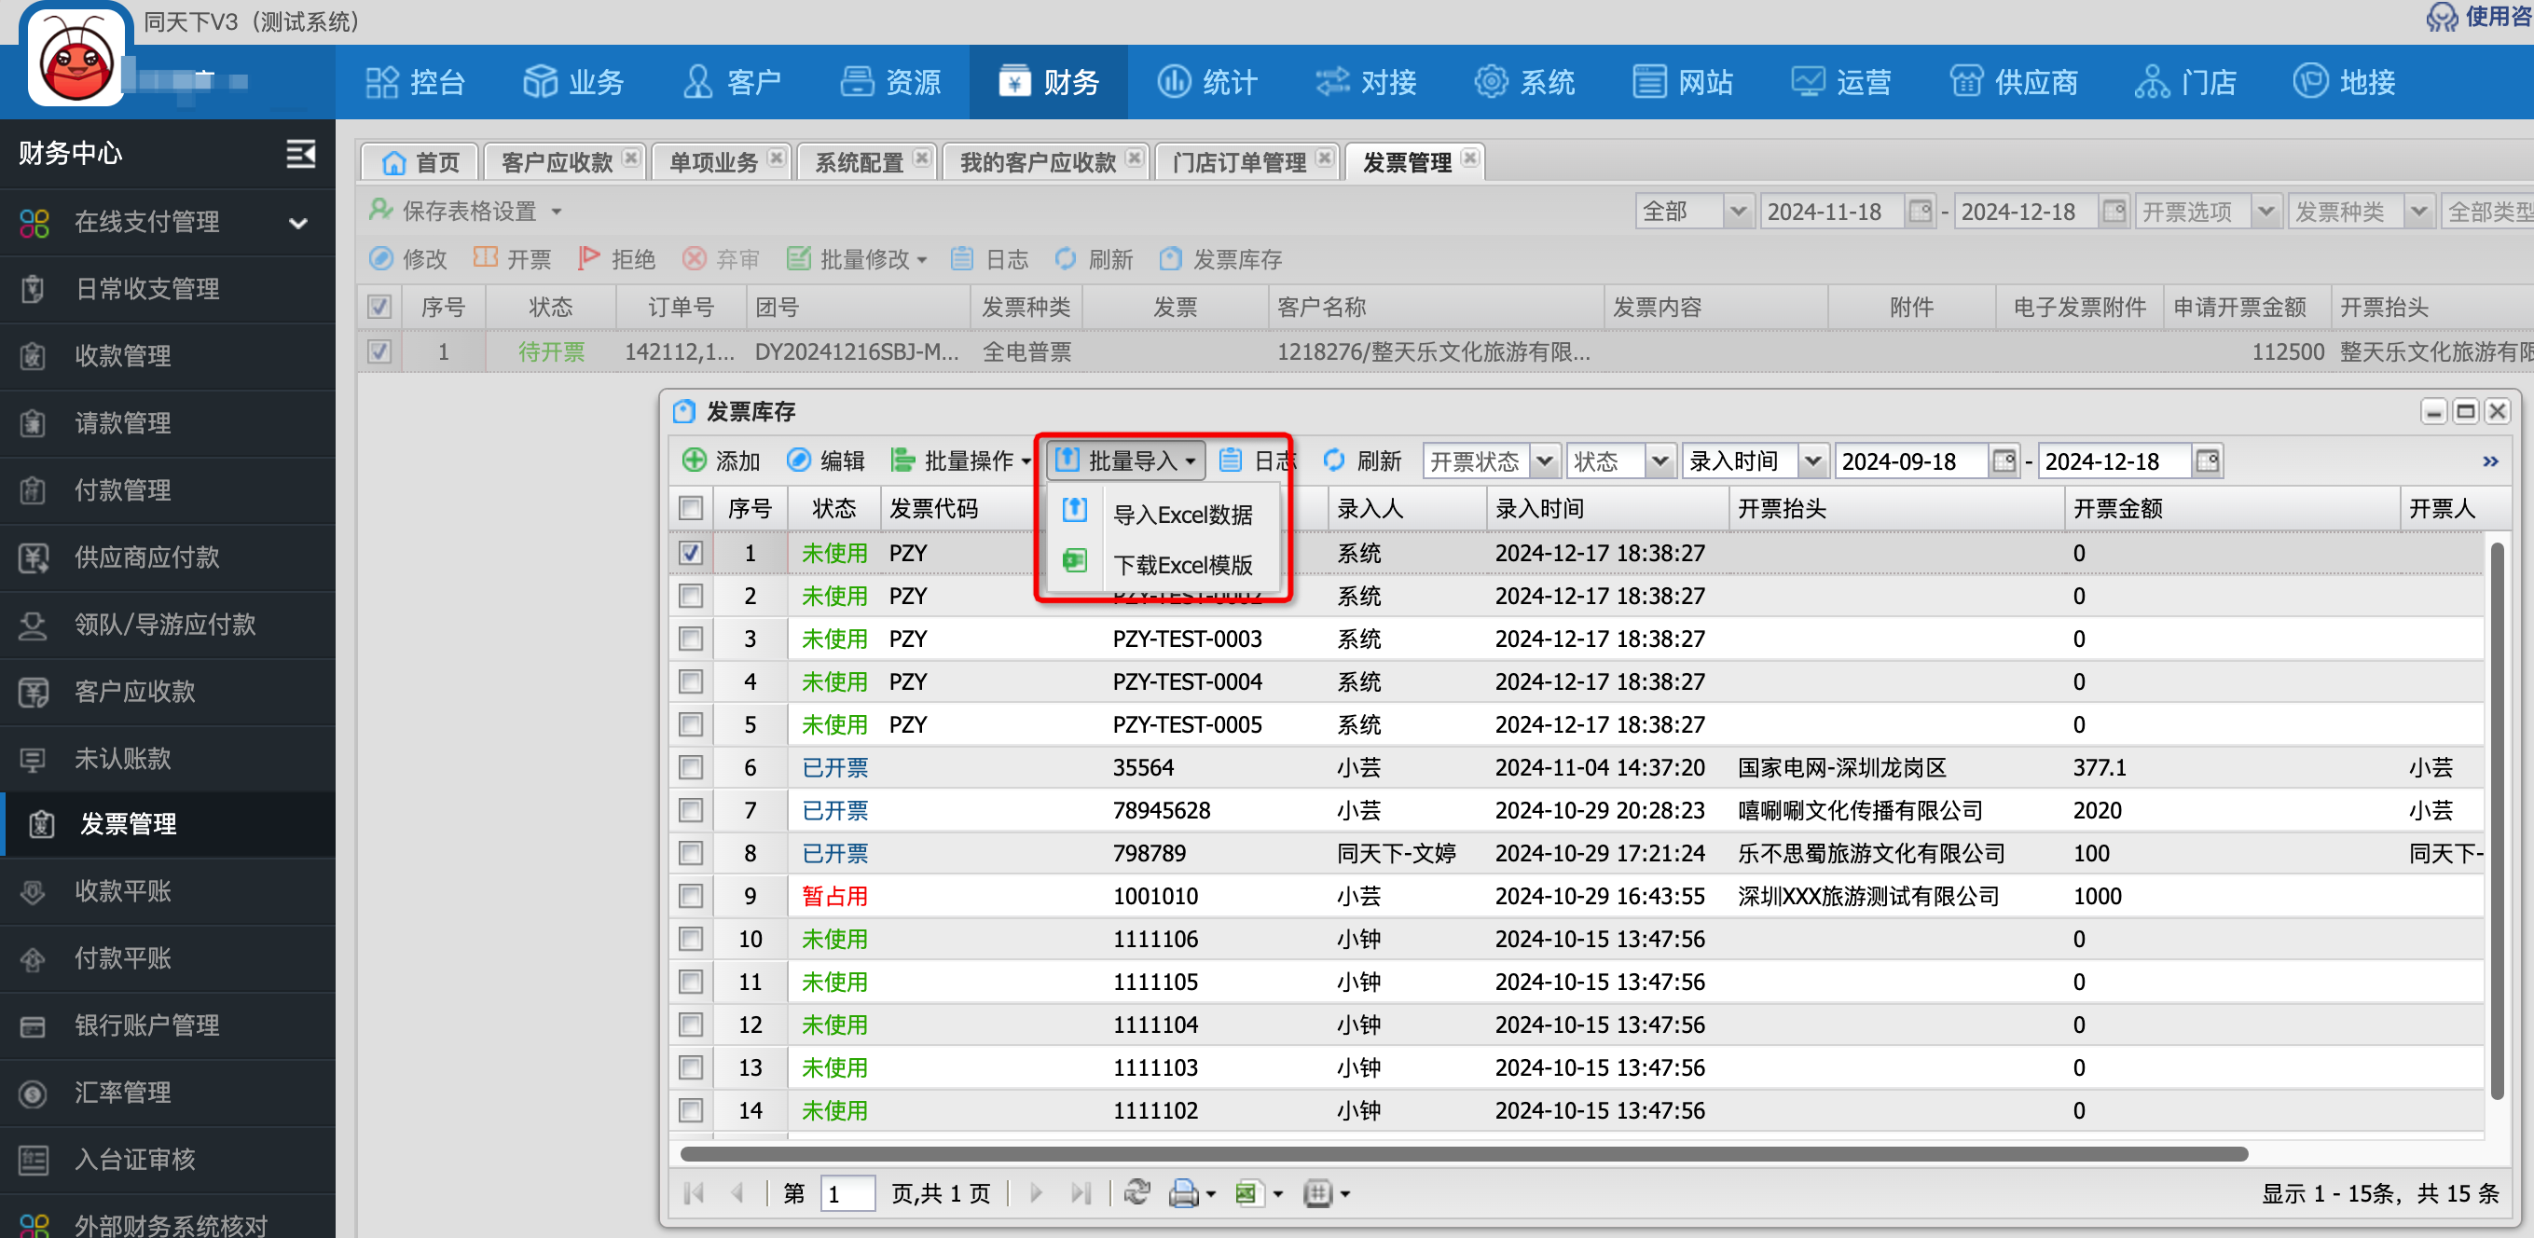
Task: Open the 供应商 supplier module
Action: tap(2014, 82)
